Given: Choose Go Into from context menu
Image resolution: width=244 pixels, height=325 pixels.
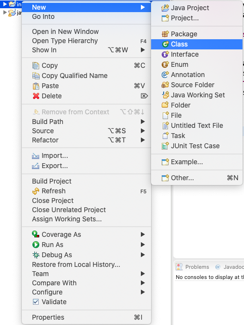Looking at the screenshot, I should (86, 16).
